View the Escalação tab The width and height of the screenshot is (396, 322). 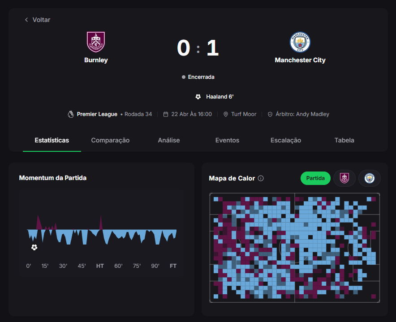(286, 140)
